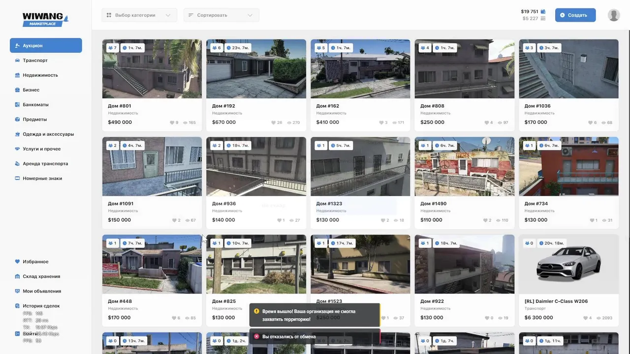Image resolution: width=630 pixels, height=354 pixels.
Task: Click the heart icon on Дом #1490
Action: click(485, 220)
